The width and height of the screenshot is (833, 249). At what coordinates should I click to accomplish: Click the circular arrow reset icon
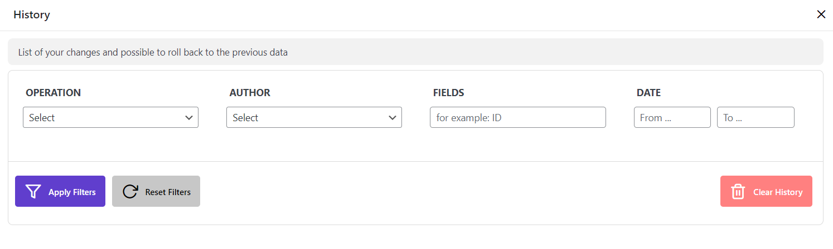(x=130, y=192)
